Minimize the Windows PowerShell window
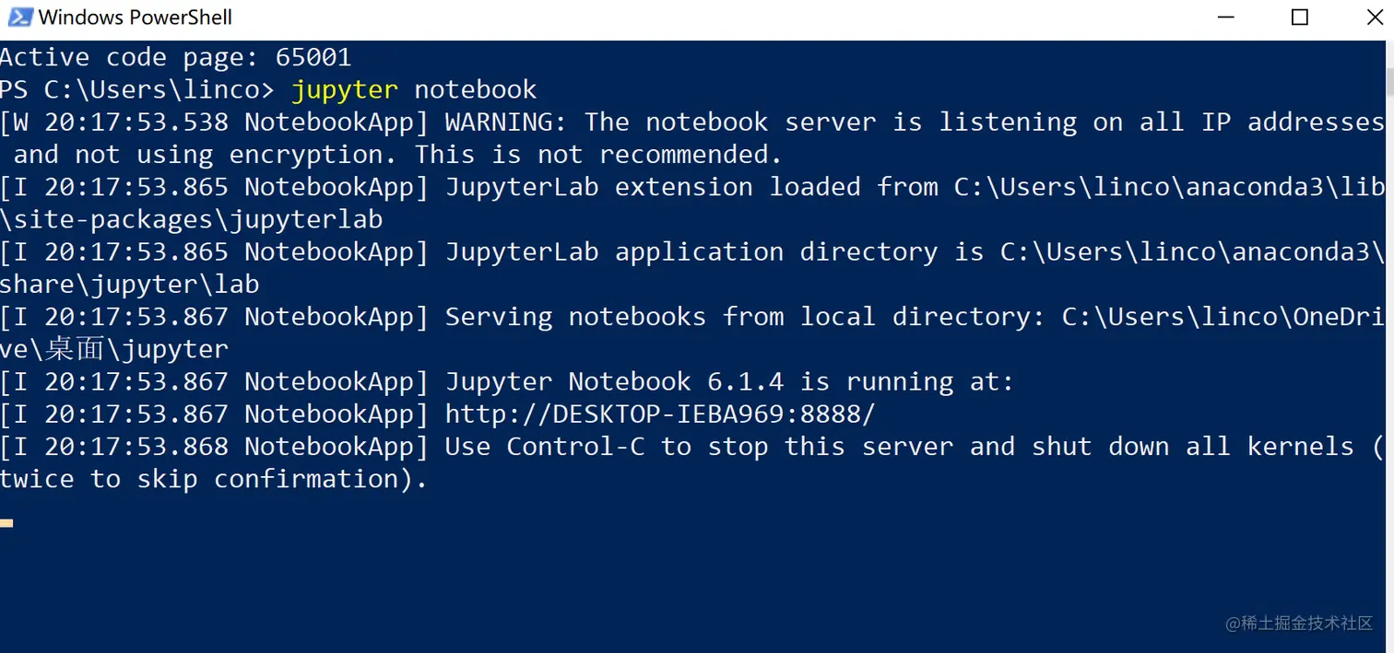 click(1225, 17)
